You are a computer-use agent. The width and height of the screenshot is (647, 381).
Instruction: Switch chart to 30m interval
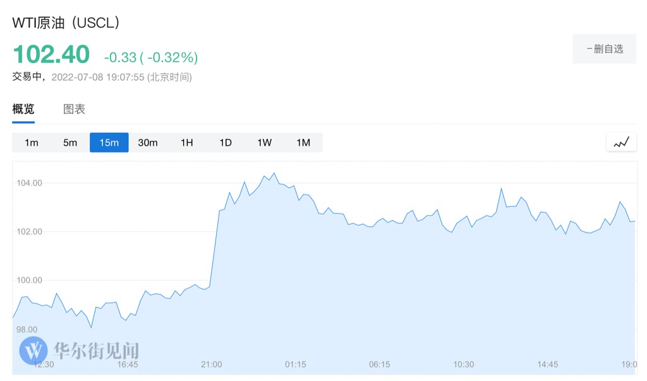coord(148,143)
